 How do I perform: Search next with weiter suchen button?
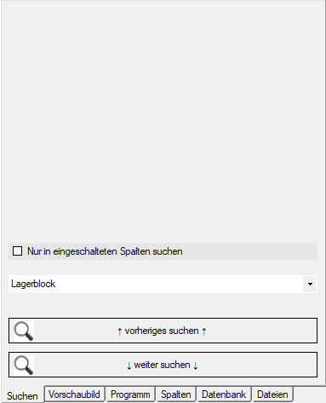point(163,365)
